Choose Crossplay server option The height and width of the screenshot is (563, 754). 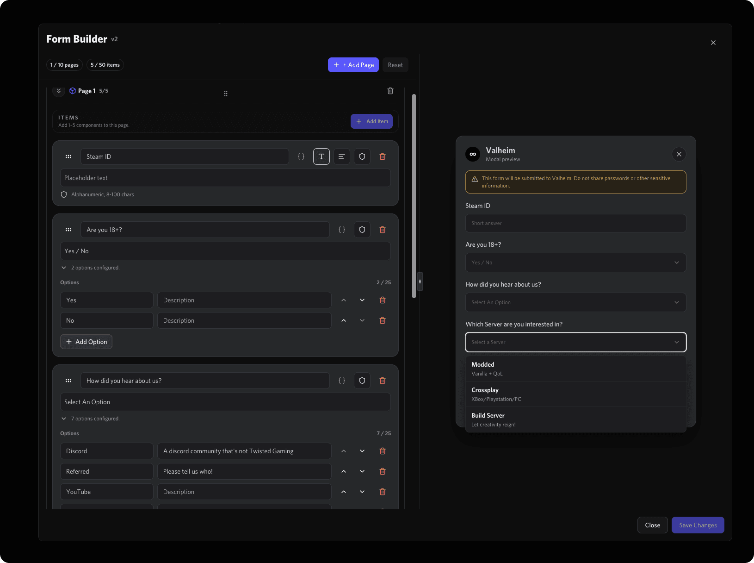click(575, 394)
